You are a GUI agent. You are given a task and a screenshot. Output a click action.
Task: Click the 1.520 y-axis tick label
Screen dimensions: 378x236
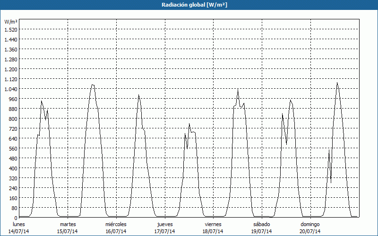pos(10,29)
